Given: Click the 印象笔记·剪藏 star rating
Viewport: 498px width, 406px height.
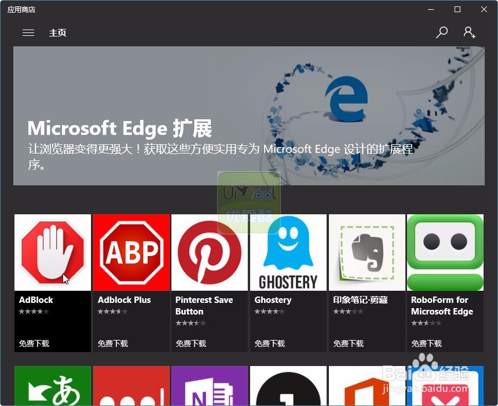Looking at the screenshot, I should click(x=348, y=312).
